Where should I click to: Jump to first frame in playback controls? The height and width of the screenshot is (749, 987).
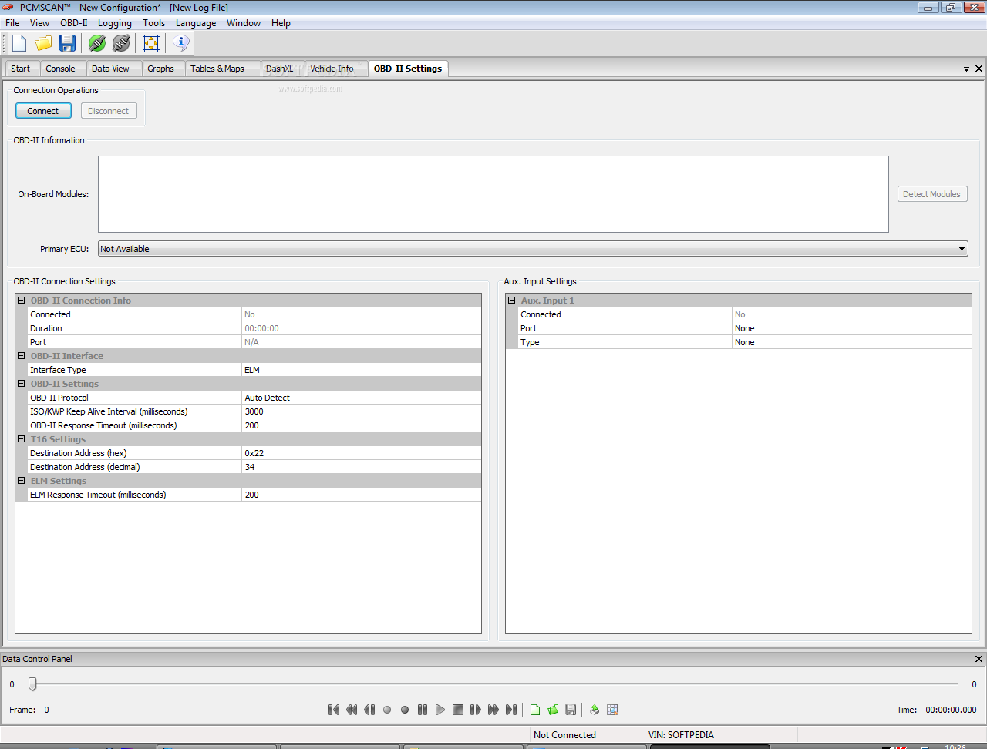tap(334, 710)
